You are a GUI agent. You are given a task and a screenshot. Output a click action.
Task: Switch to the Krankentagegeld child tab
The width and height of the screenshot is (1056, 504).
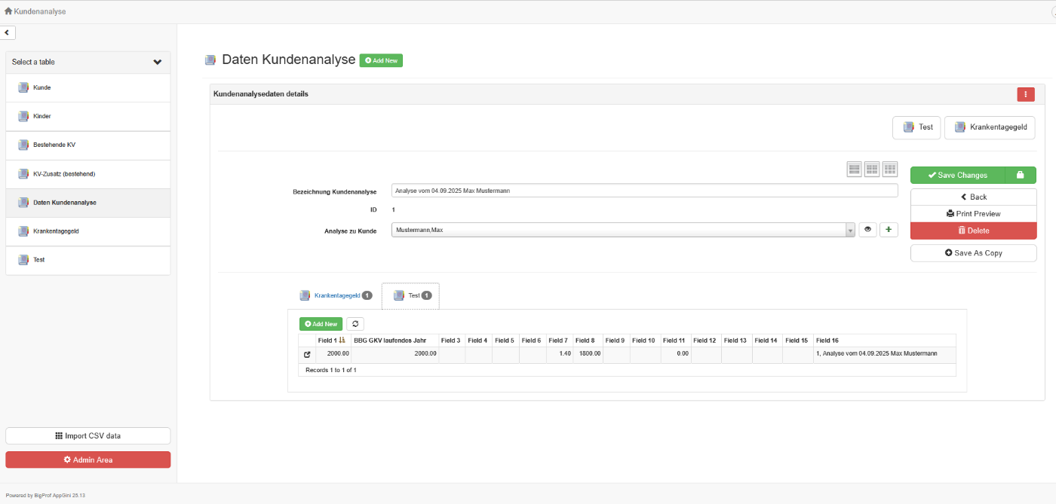tap(336, 295)
